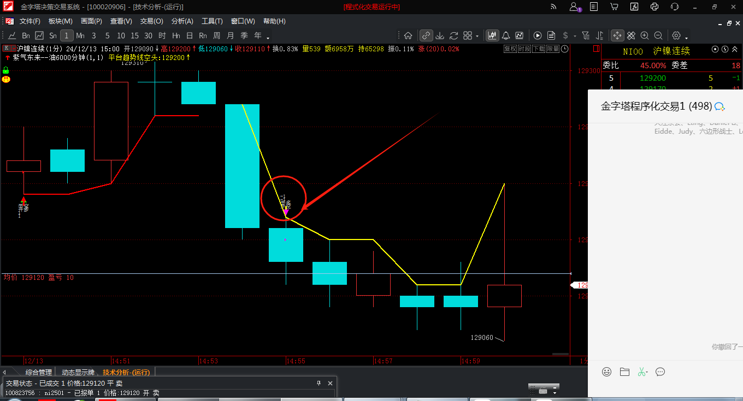Click the monitor chart icon
The image size is (743, 401).
520,35
